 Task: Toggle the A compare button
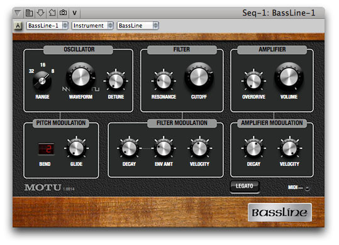coord(18,26)
